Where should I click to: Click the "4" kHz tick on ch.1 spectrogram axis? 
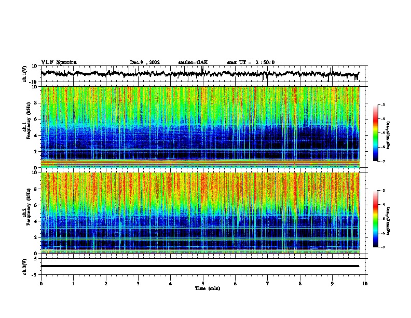tap(36, 136)
